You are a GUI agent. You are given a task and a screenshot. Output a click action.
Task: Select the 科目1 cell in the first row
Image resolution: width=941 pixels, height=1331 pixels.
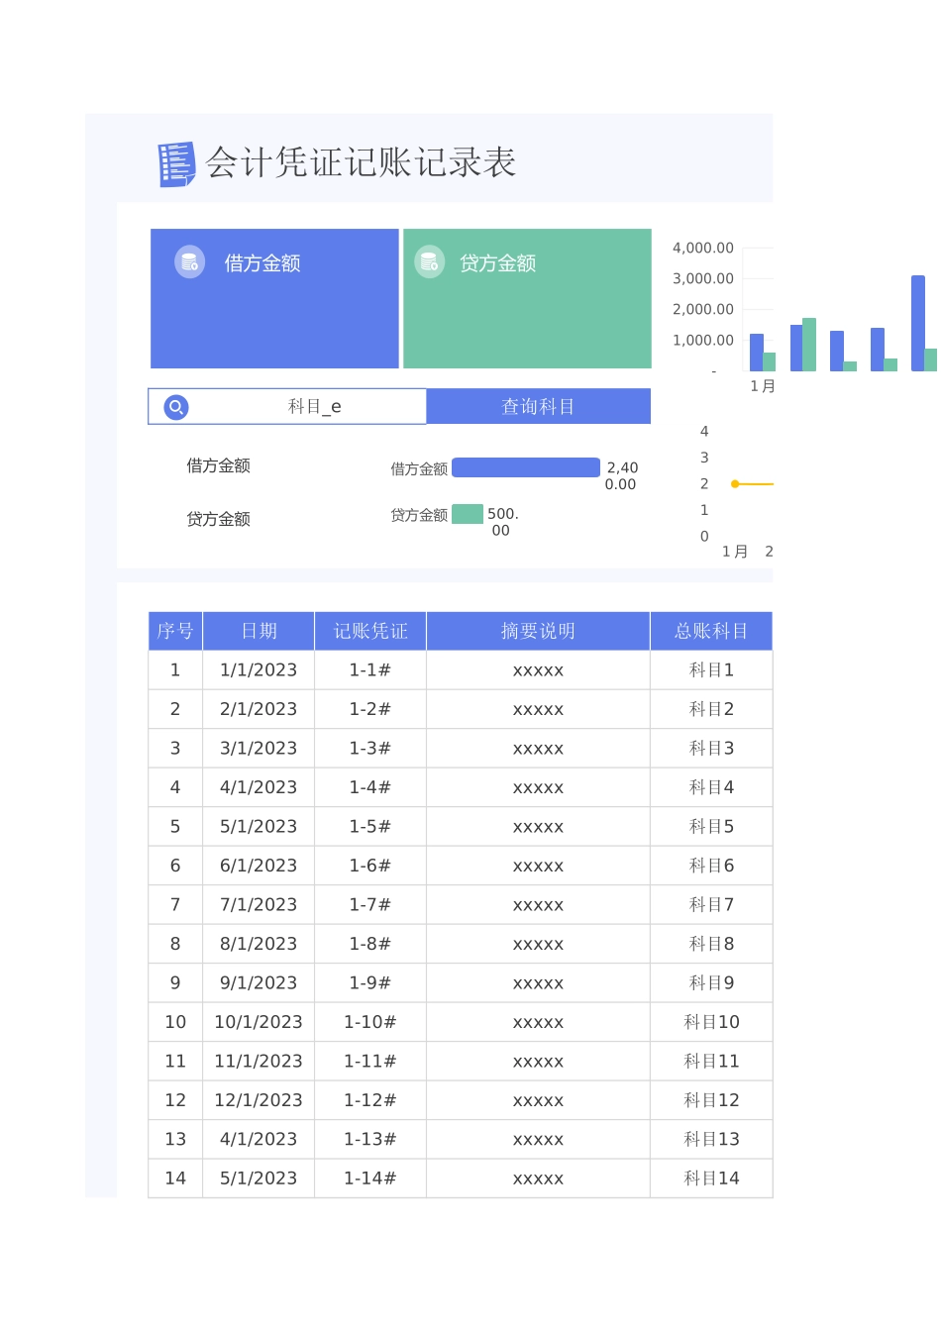[711, 669]
